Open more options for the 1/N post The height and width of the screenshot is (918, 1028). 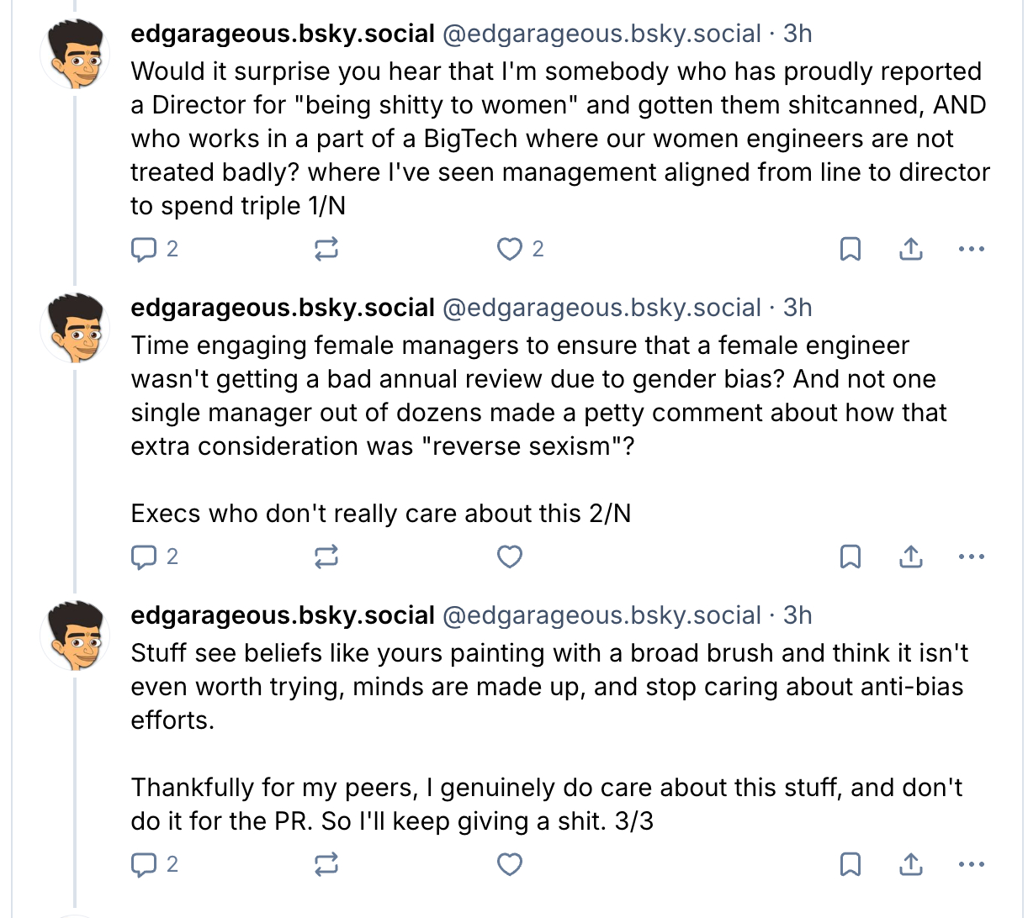(972, 249)
